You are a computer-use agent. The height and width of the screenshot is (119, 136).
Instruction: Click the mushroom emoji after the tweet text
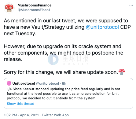click(122, 72)
